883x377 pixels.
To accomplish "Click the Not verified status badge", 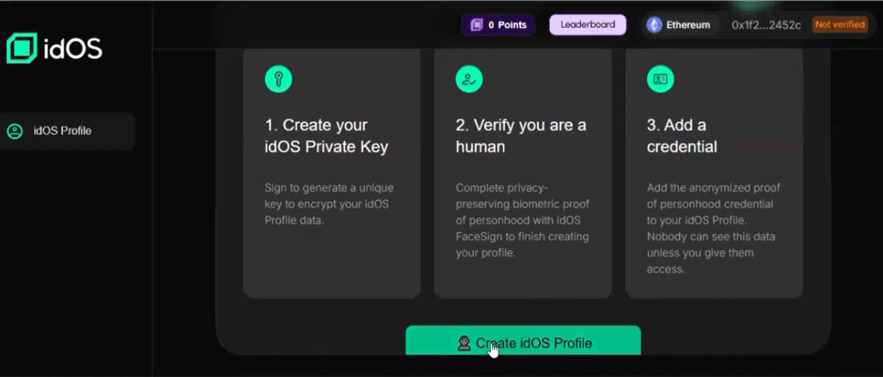I will [840, 25].
